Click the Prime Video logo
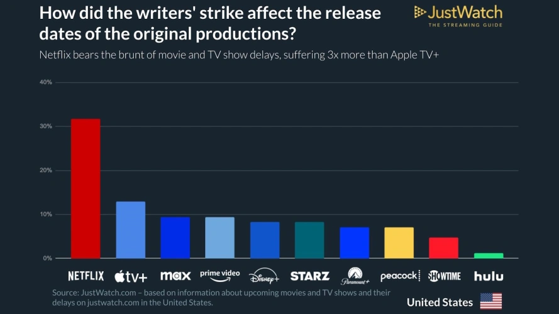The height and width of the screenshot is (314, 559). click(x=220, y=274)
